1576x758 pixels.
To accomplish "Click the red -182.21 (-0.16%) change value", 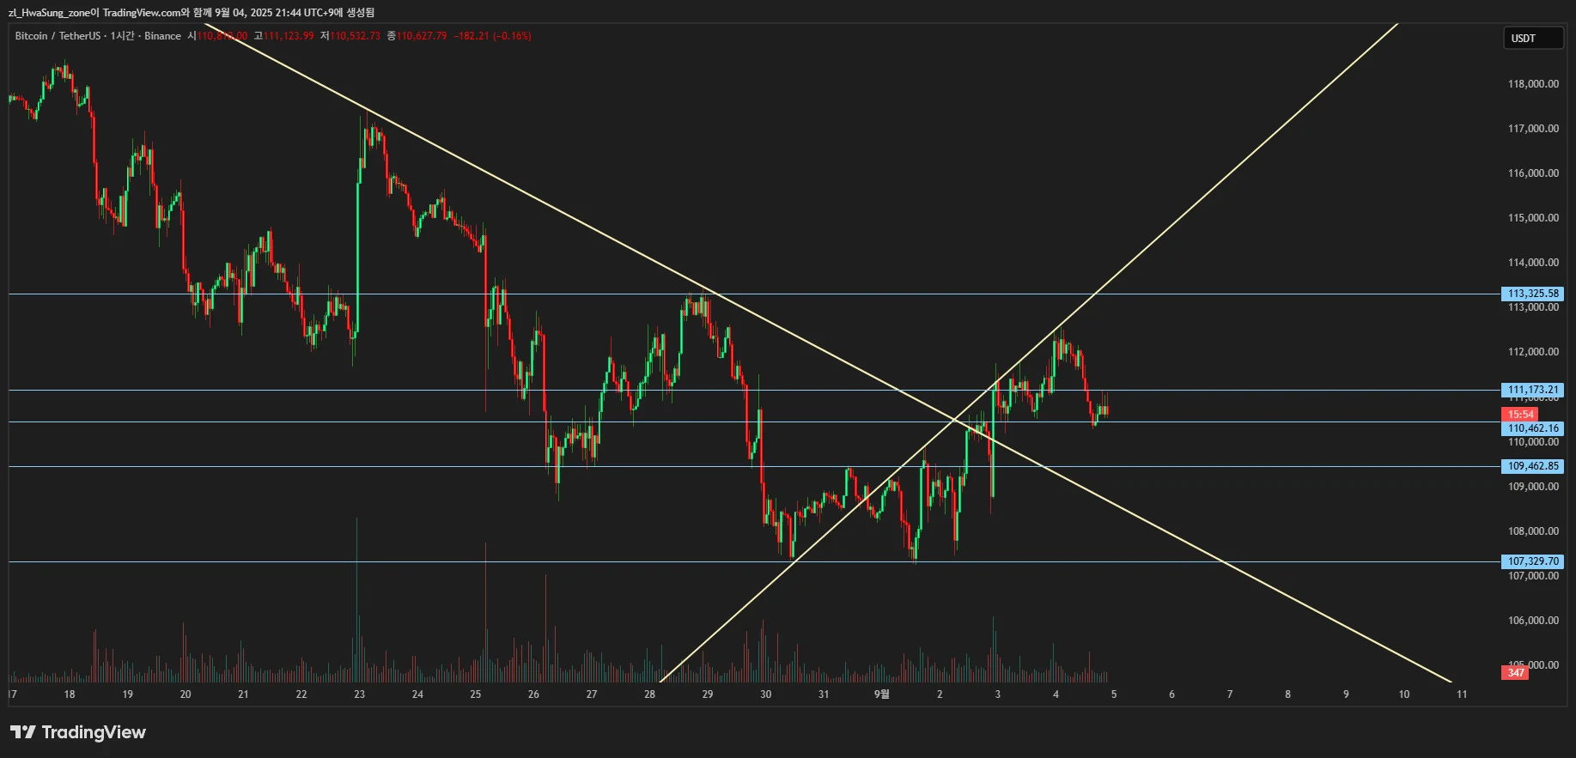I will (x=492, y=36).
